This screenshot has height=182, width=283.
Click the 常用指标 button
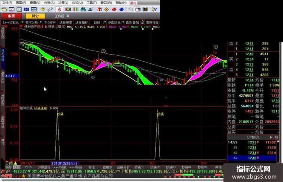[x=152, y=22]
